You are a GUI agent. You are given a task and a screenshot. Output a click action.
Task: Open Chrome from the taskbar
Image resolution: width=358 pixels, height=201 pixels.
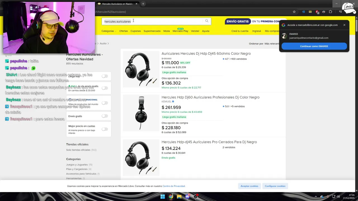171,197
